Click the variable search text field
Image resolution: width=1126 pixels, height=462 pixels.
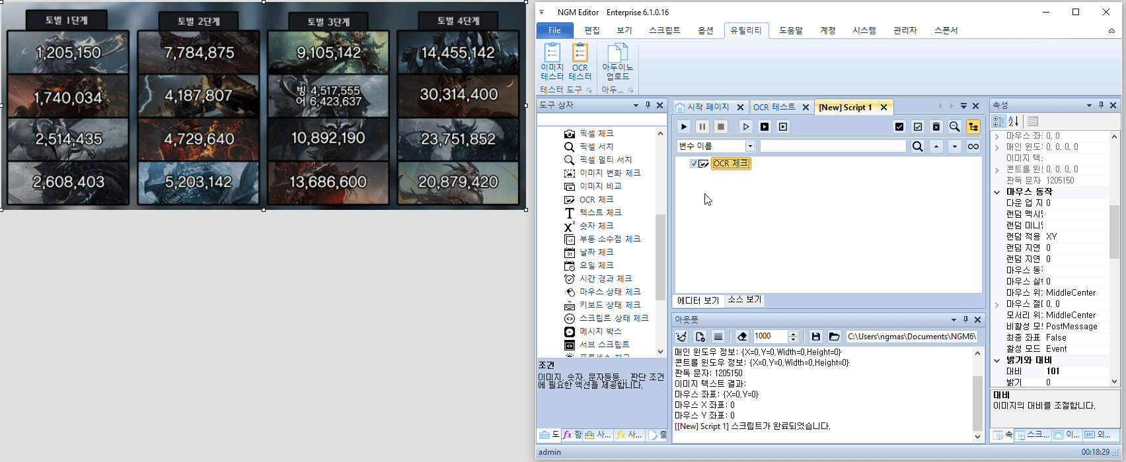(x=833, y=147)
